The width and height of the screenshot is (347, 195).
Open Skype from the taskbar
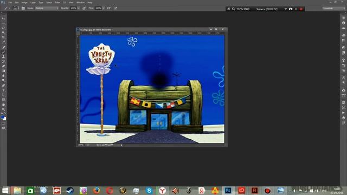coord(149,190)
